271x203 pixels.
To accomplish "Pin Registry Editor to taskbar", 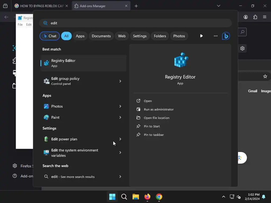I will [x=154, y=135].
